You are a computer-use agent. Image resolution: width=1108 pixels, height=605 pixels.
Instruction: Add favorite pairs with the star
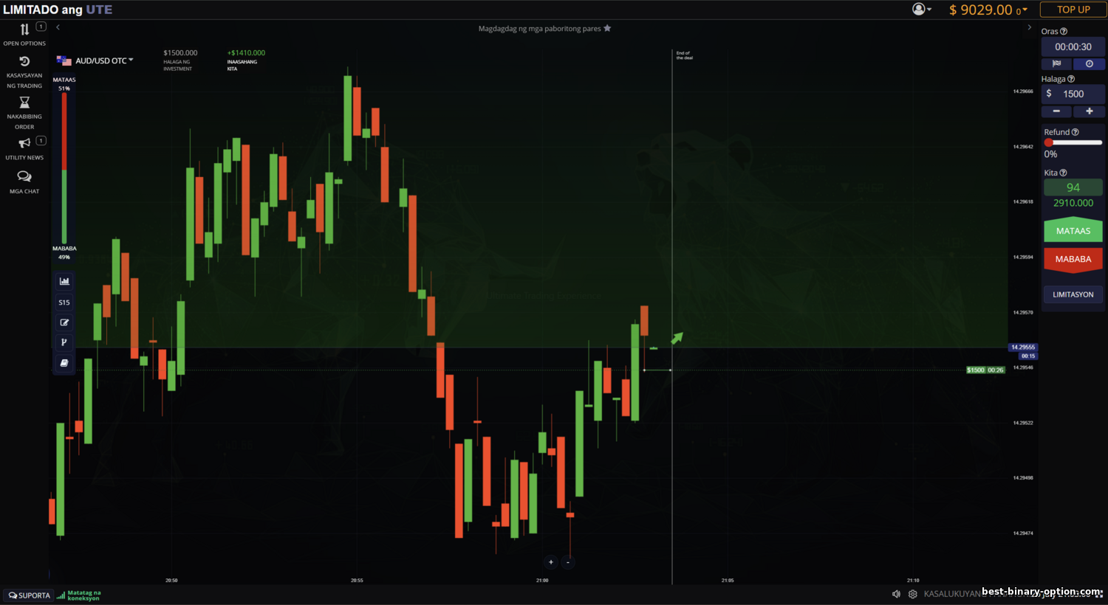click(x=607, y=29)
